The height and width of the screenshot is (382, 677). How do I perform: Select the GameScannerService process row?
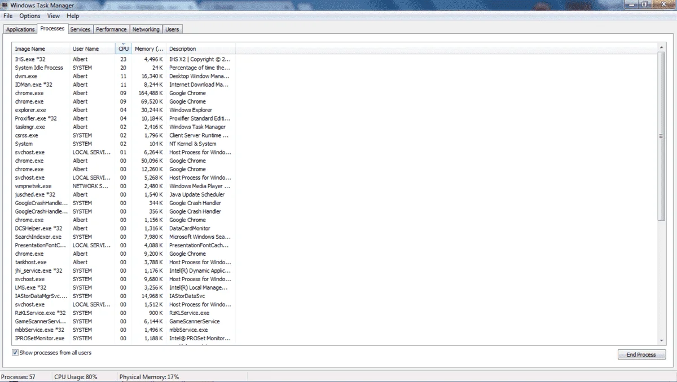(124, 321)
